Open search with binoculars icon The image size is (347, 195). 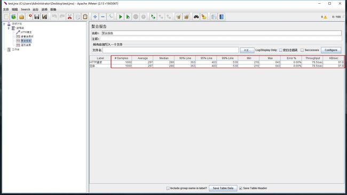[196, 17]
